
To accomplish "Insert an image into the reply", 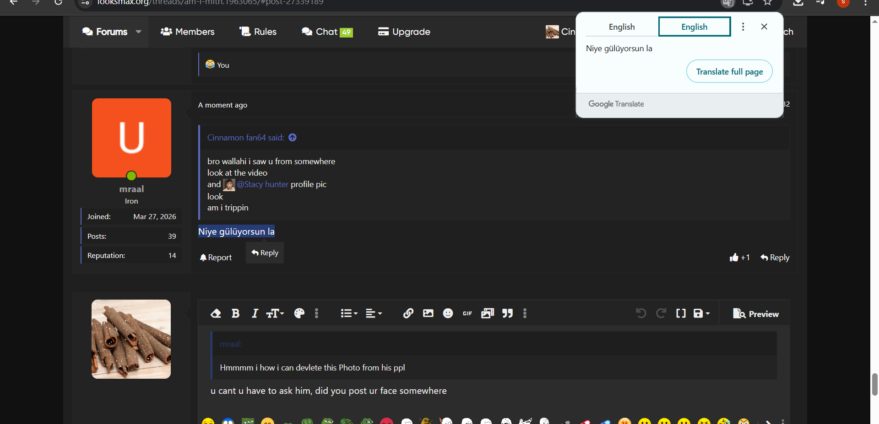I will click(x=428, y=313).
